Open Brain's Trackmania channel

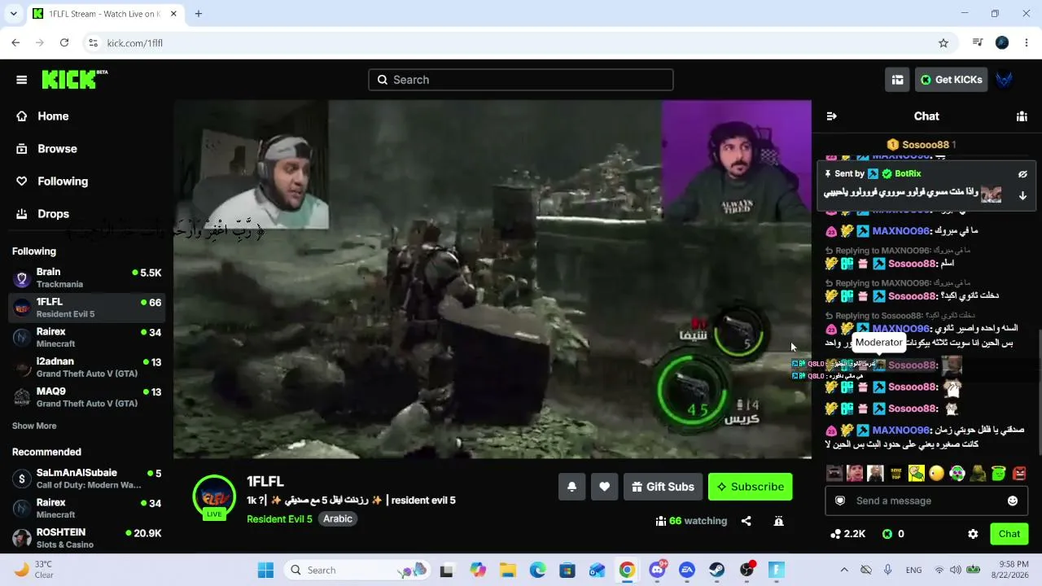tap(88, 278)
